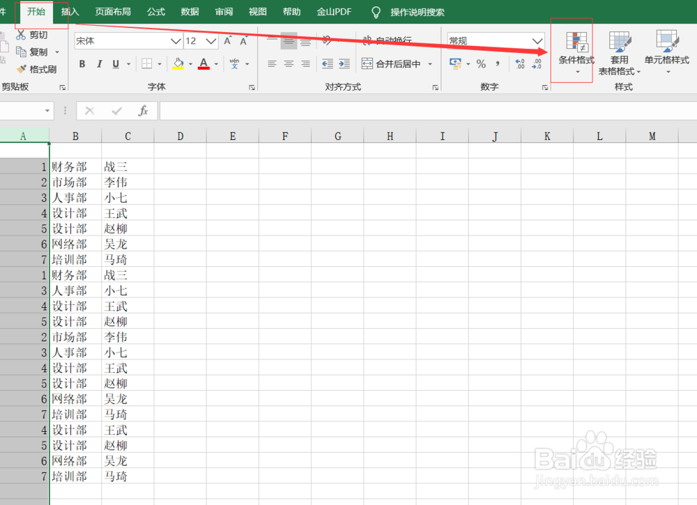Screen dimensions: 697x505
Task: Open the Review (审阅) tab
Action: click(224, 12)
